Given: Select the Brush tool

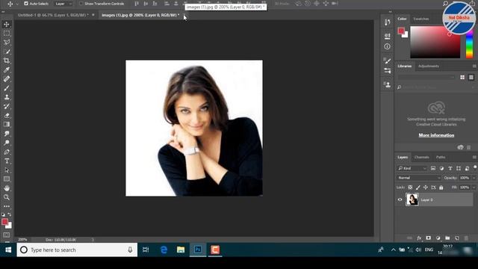Looking at the screenshot, I should click(x=7, y=88).
